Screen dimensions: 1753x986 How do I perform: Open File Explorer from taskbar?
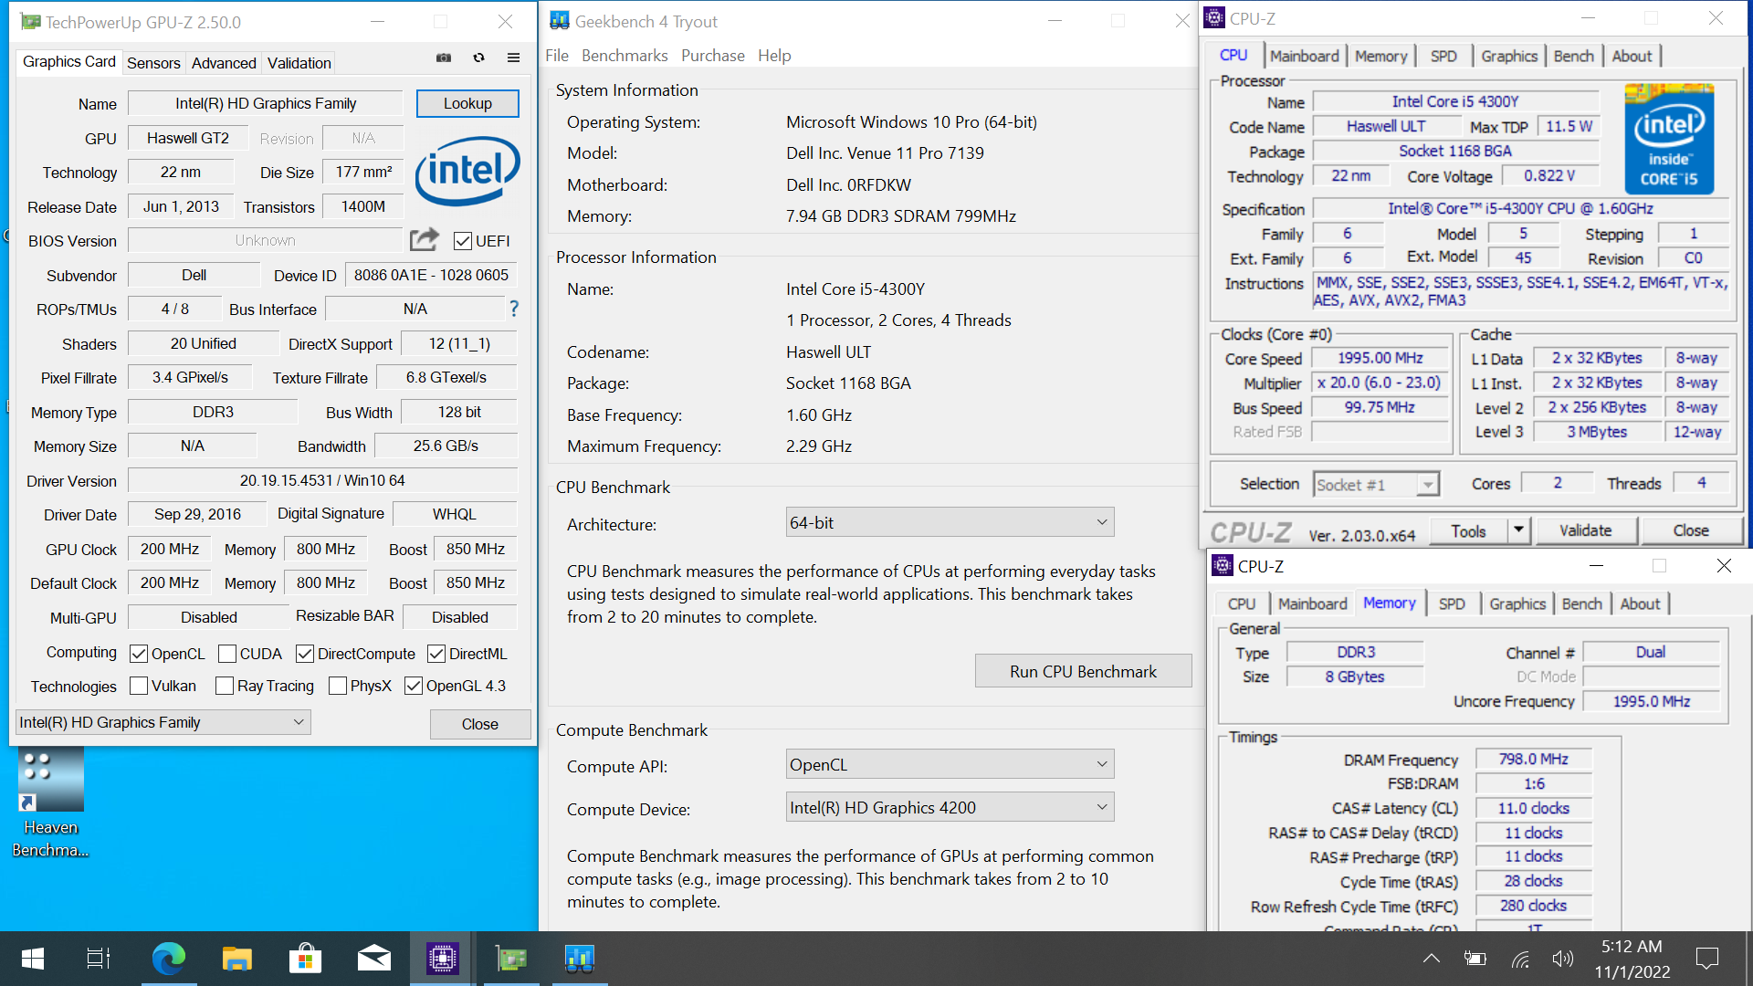(236, 959)
